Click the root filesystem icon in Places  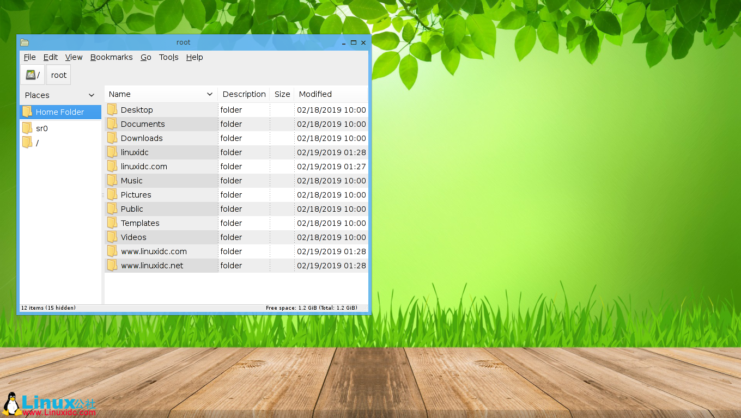coord(27,142)
